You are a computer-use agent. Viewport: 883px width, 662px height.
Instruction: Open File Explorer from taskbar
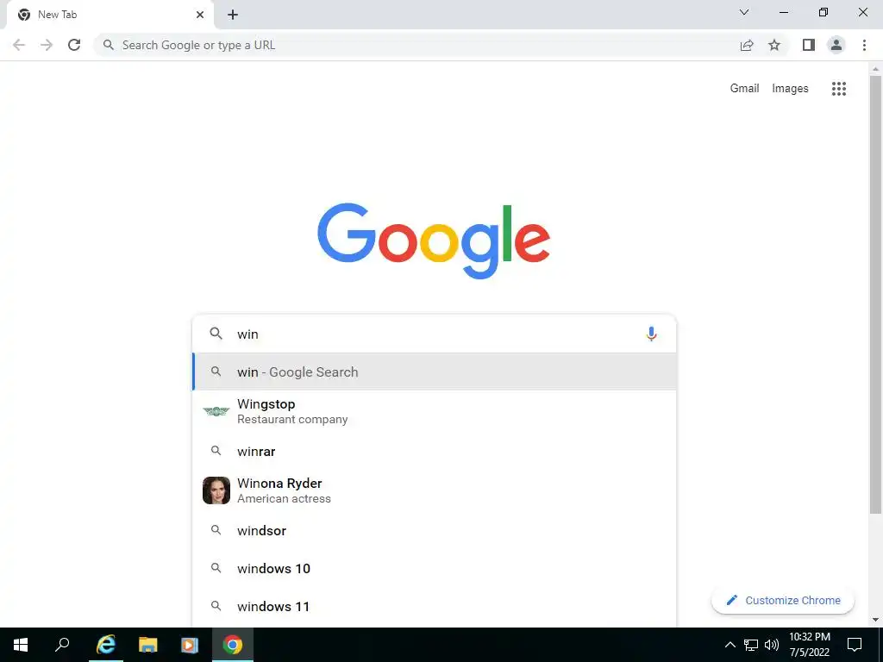pos(148,645)
